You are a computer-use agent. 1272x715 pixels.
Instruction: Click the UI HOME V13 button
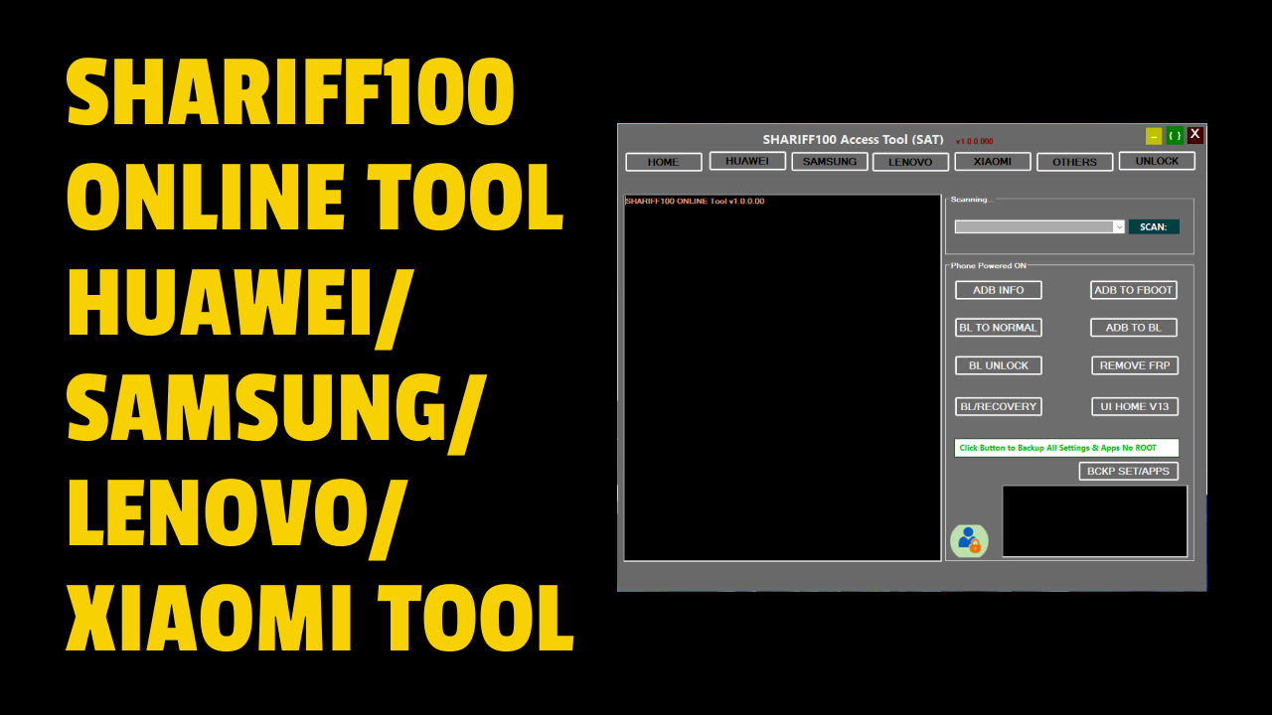click(x=1135, y=406)
